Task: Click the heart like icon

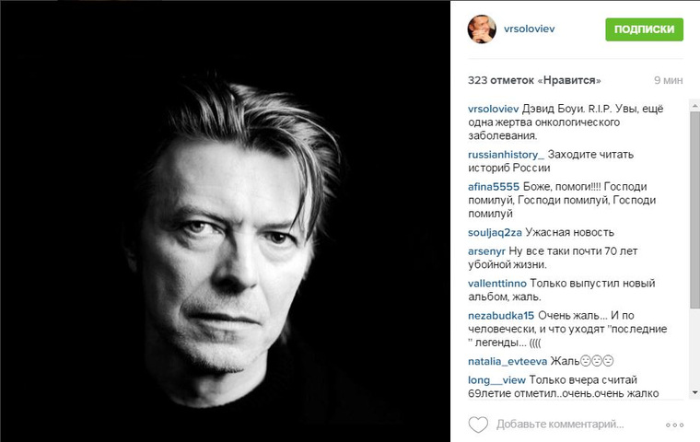Action: [478, 425]
